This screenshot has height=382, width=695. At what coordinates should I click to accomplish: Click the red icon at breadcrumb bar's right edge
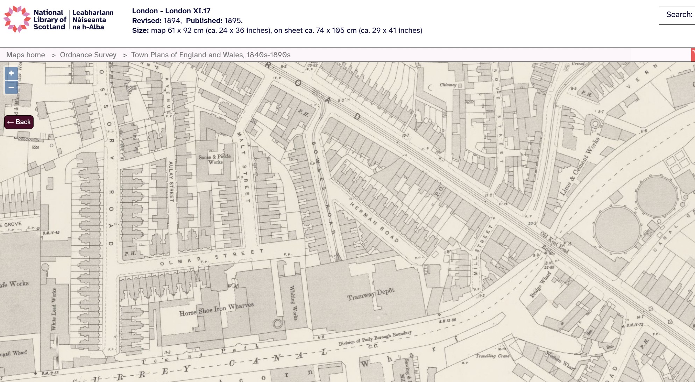pos(693,55)
